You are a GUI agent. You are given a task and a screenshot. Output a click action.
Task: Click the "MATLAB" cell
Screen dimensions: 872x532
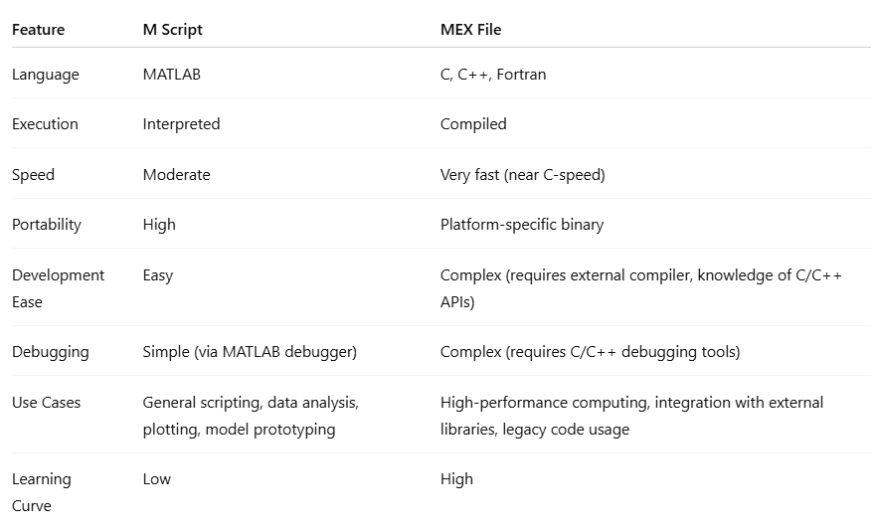pyautogui.click(x=171, y=75)
